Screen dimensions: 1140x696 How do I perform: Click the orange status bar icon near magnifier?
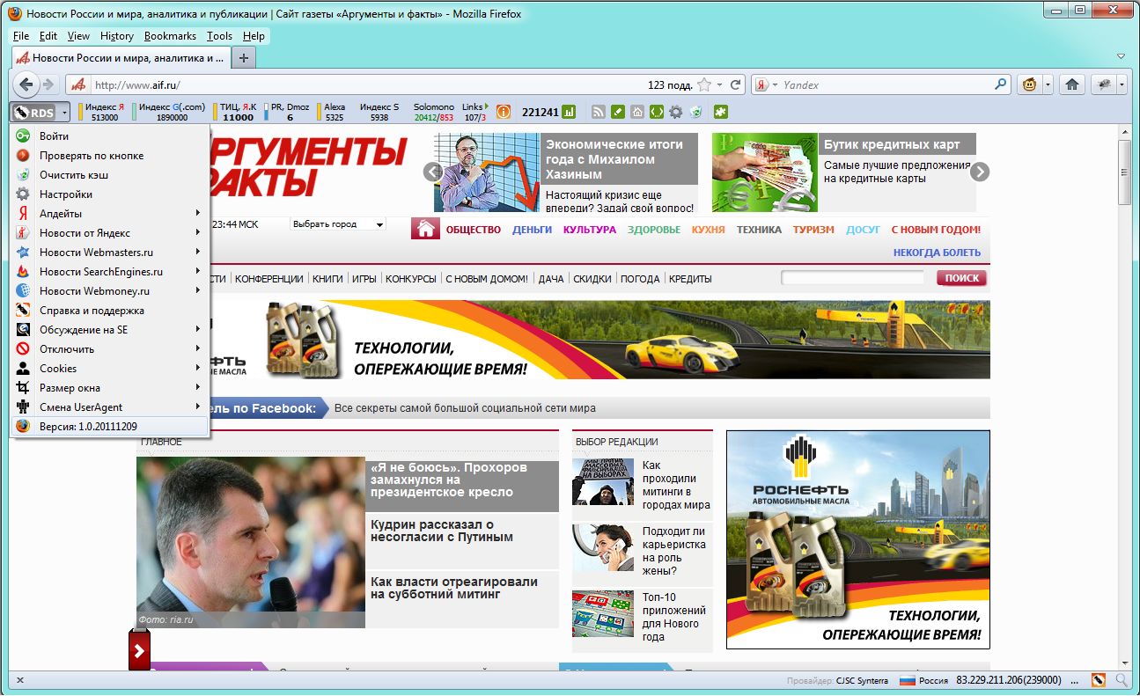[1099, 680]
